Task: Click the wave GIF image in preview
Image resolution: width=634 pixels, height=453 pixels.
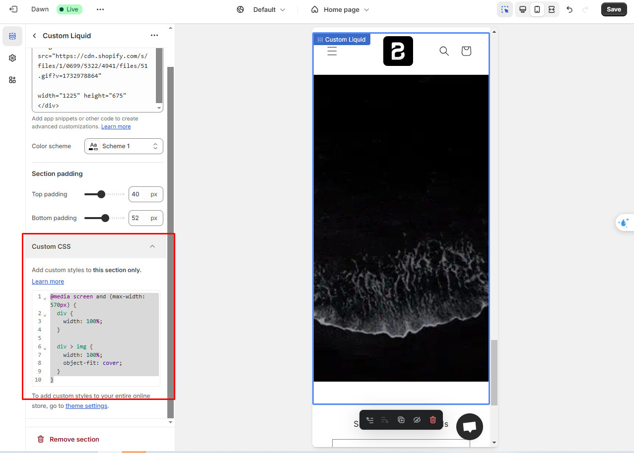Action: pos(401,228)
